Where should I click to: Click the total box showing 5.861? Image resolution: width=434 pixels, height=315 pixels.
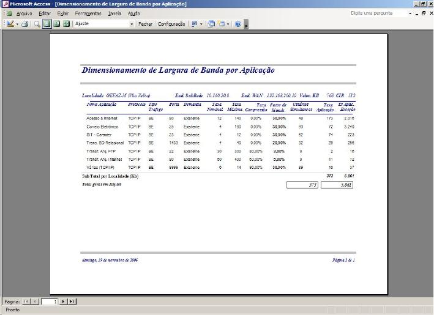(337, 185)
